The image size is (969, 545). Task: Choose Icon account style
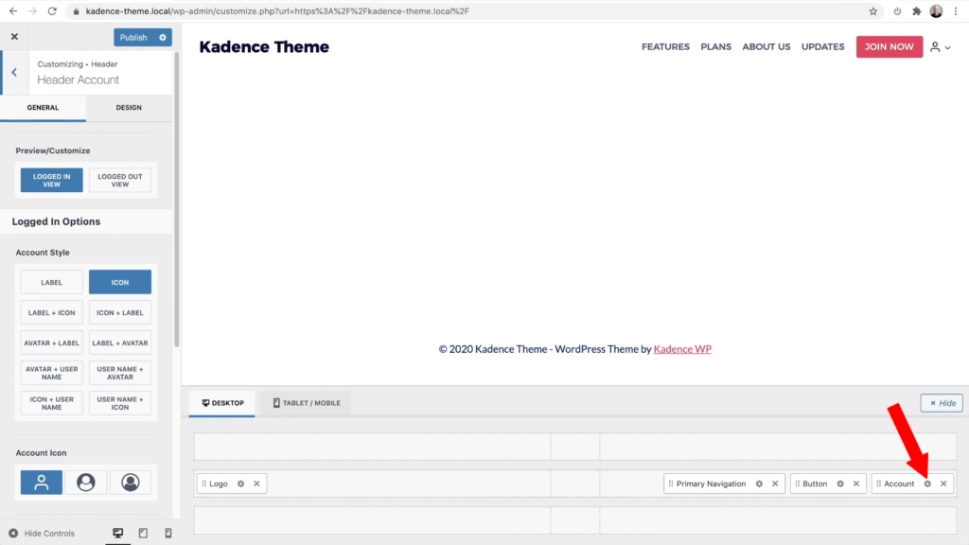click(x=120, y=282)
